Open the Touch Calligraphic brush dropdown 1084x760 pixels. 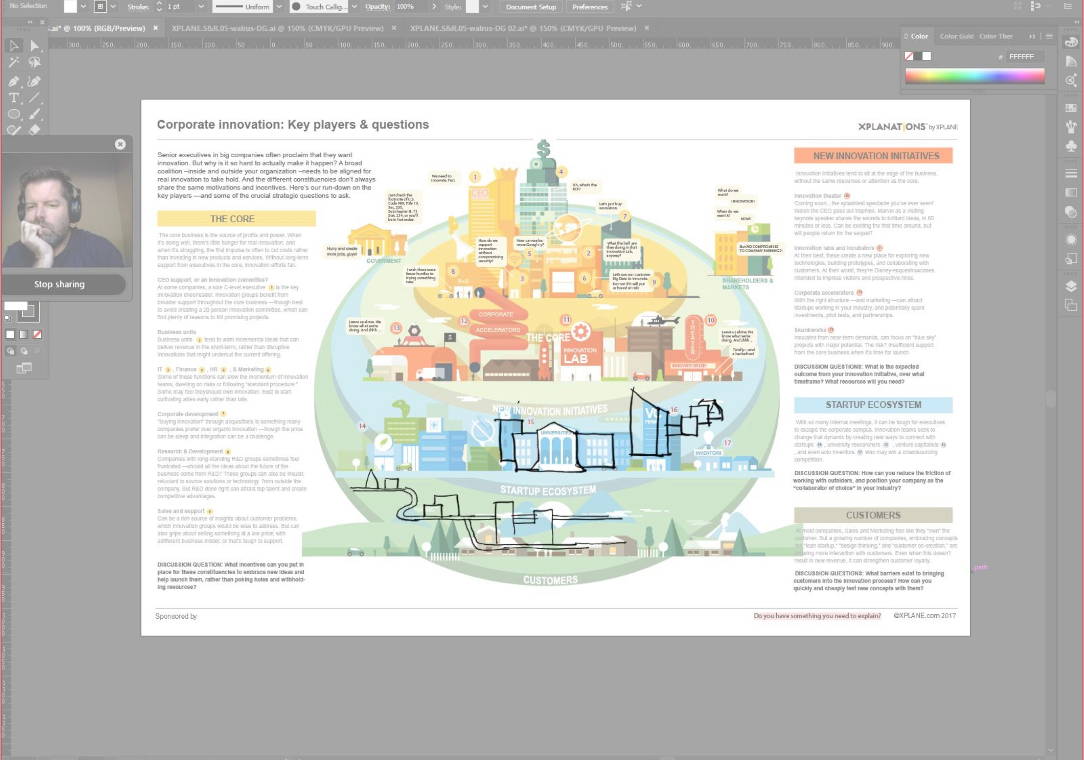[354, 7]
